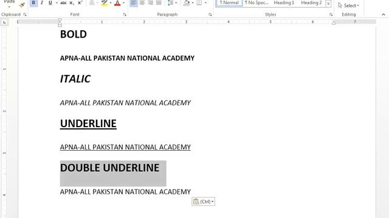Open the Paste Options (Ctrl) button

pyautogui.click(x=203, y=202)
